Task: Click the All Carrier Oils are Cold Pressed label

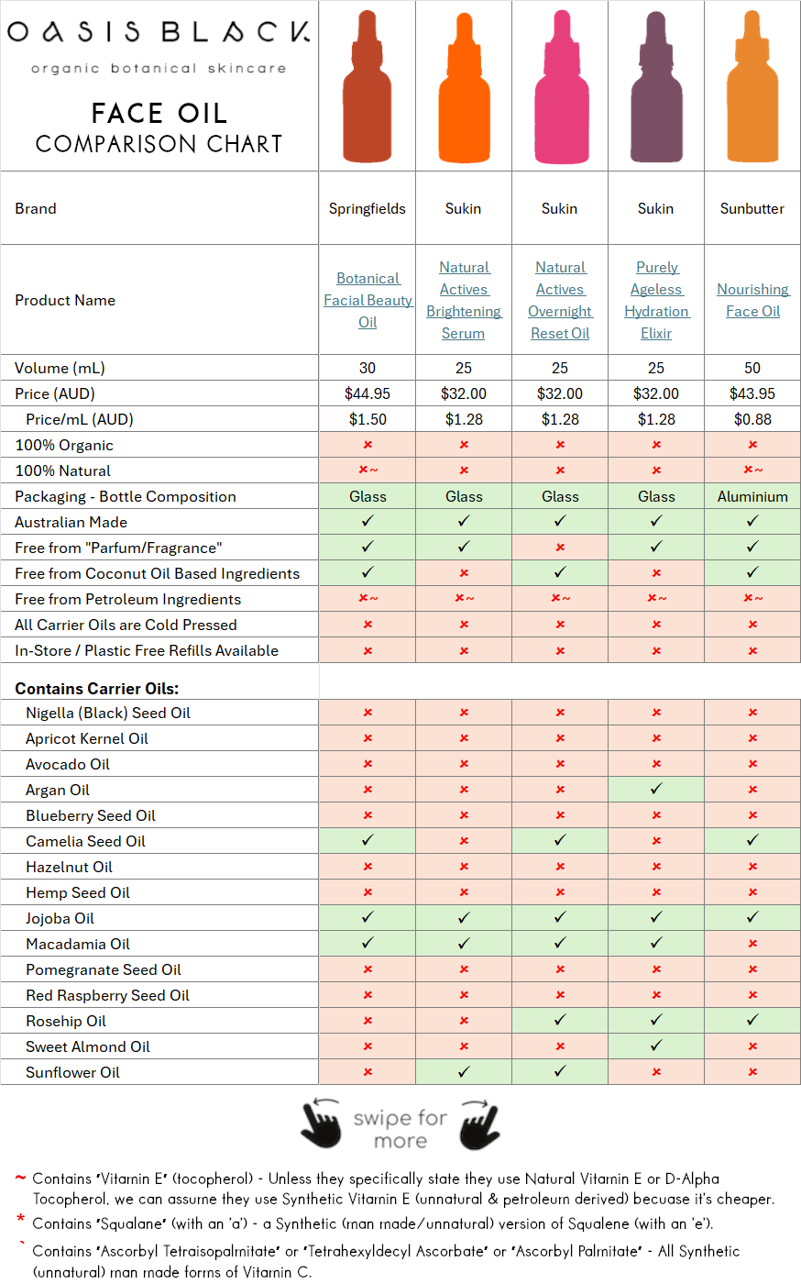Action: [126, 625]
